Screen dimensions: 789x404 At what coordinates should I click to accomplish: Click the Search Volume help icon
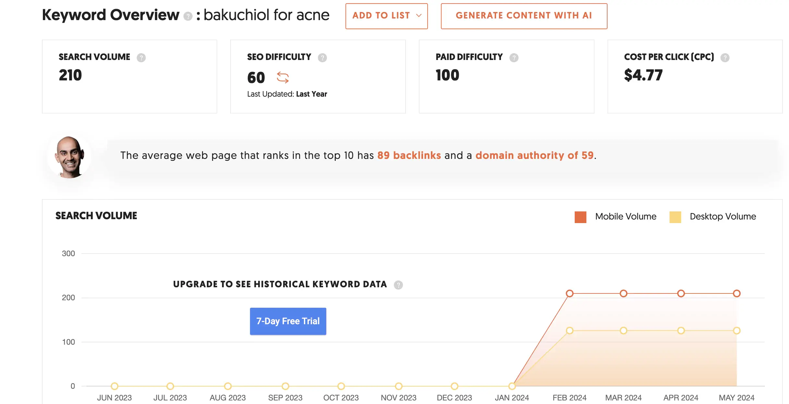pyautogui.click(x=141, y=58)
